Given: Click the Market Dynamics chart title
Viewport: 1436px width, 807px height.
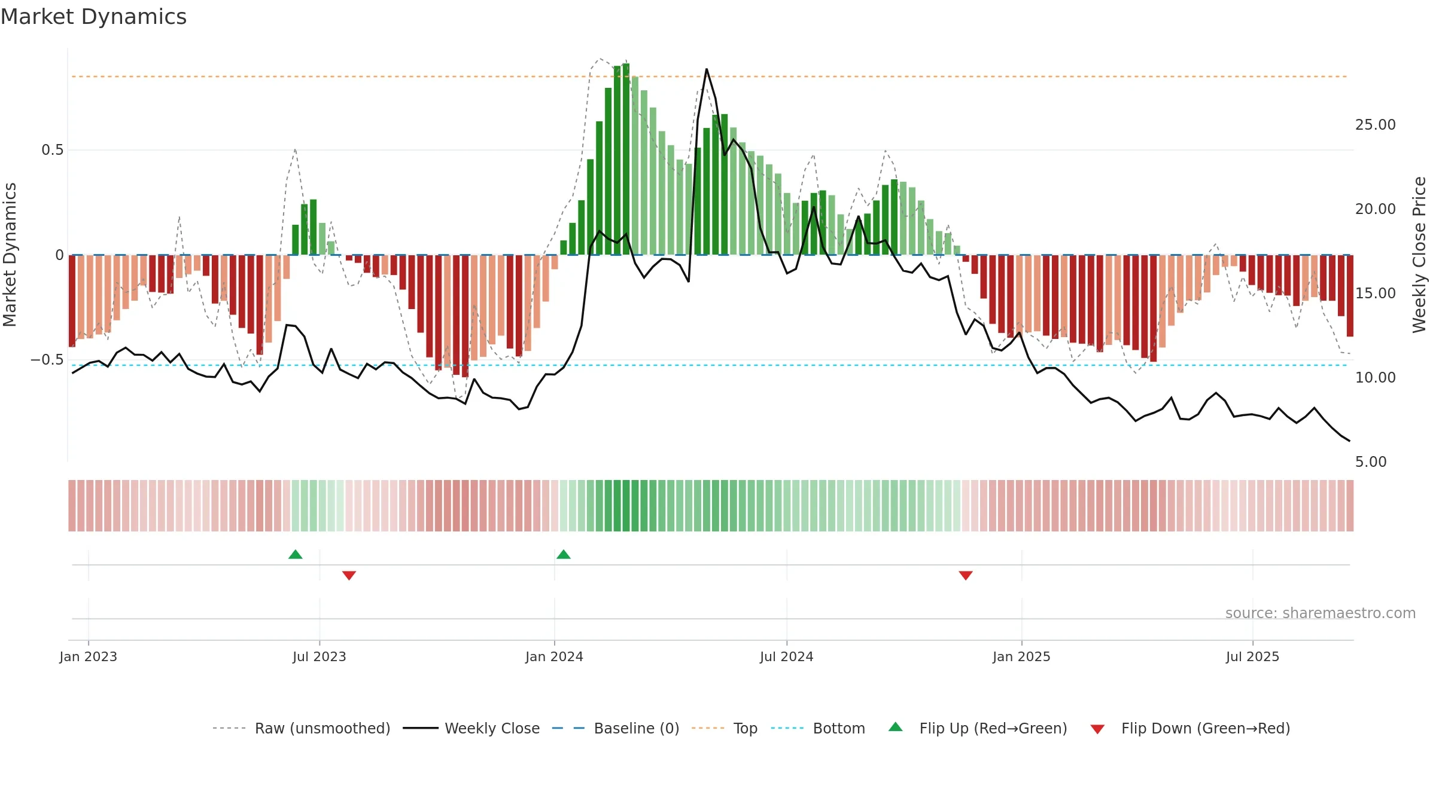Looking at the screenshot, I should (93, 17).
